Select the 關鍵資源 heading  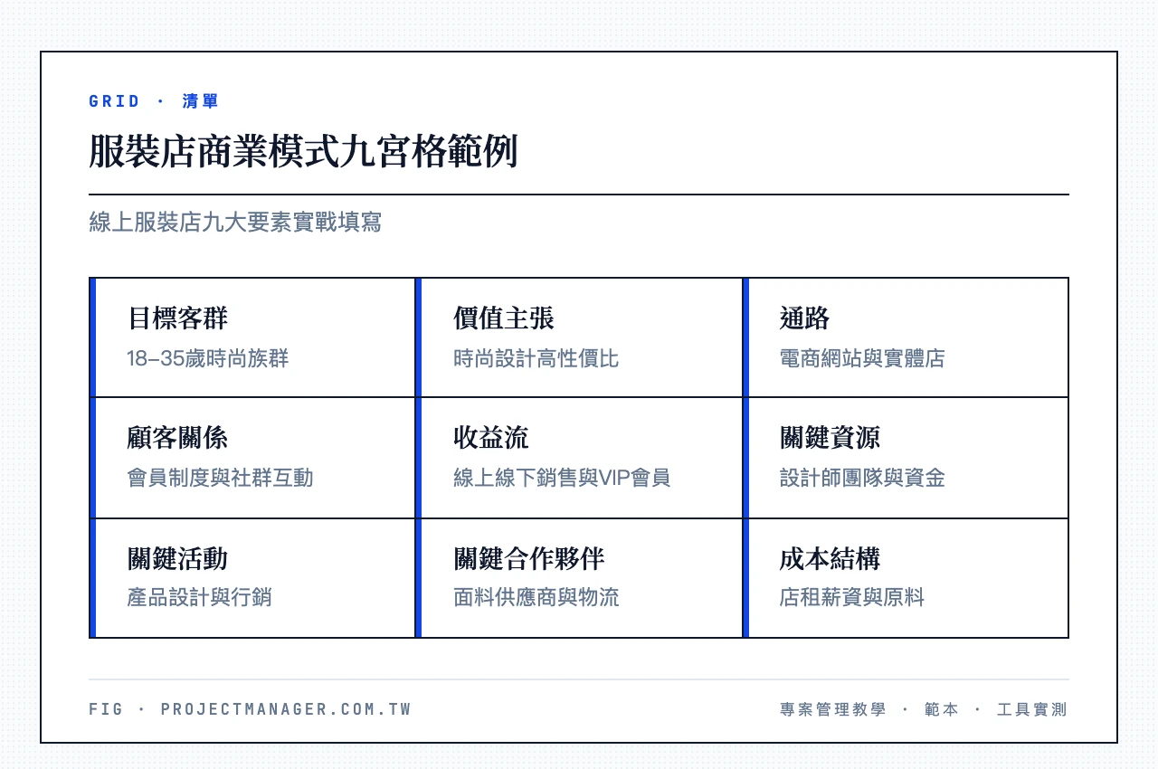click(830, 438)
